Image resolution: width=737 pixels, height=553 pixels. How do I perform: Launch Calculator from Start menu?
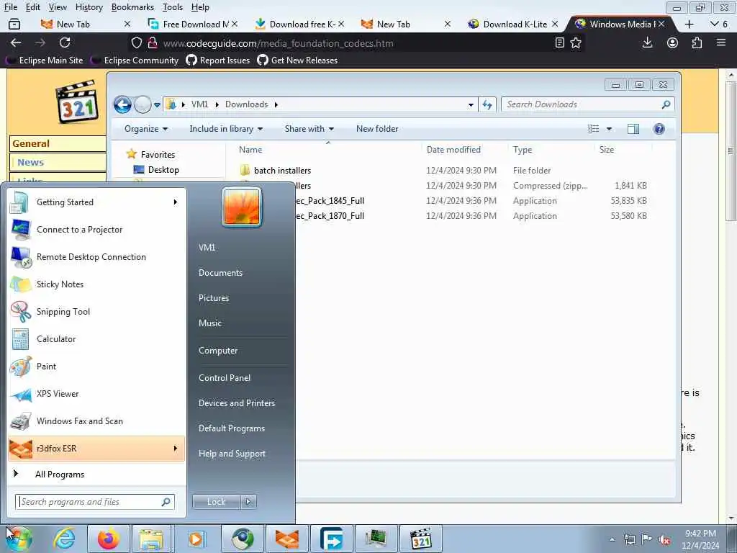pos(96,339)
